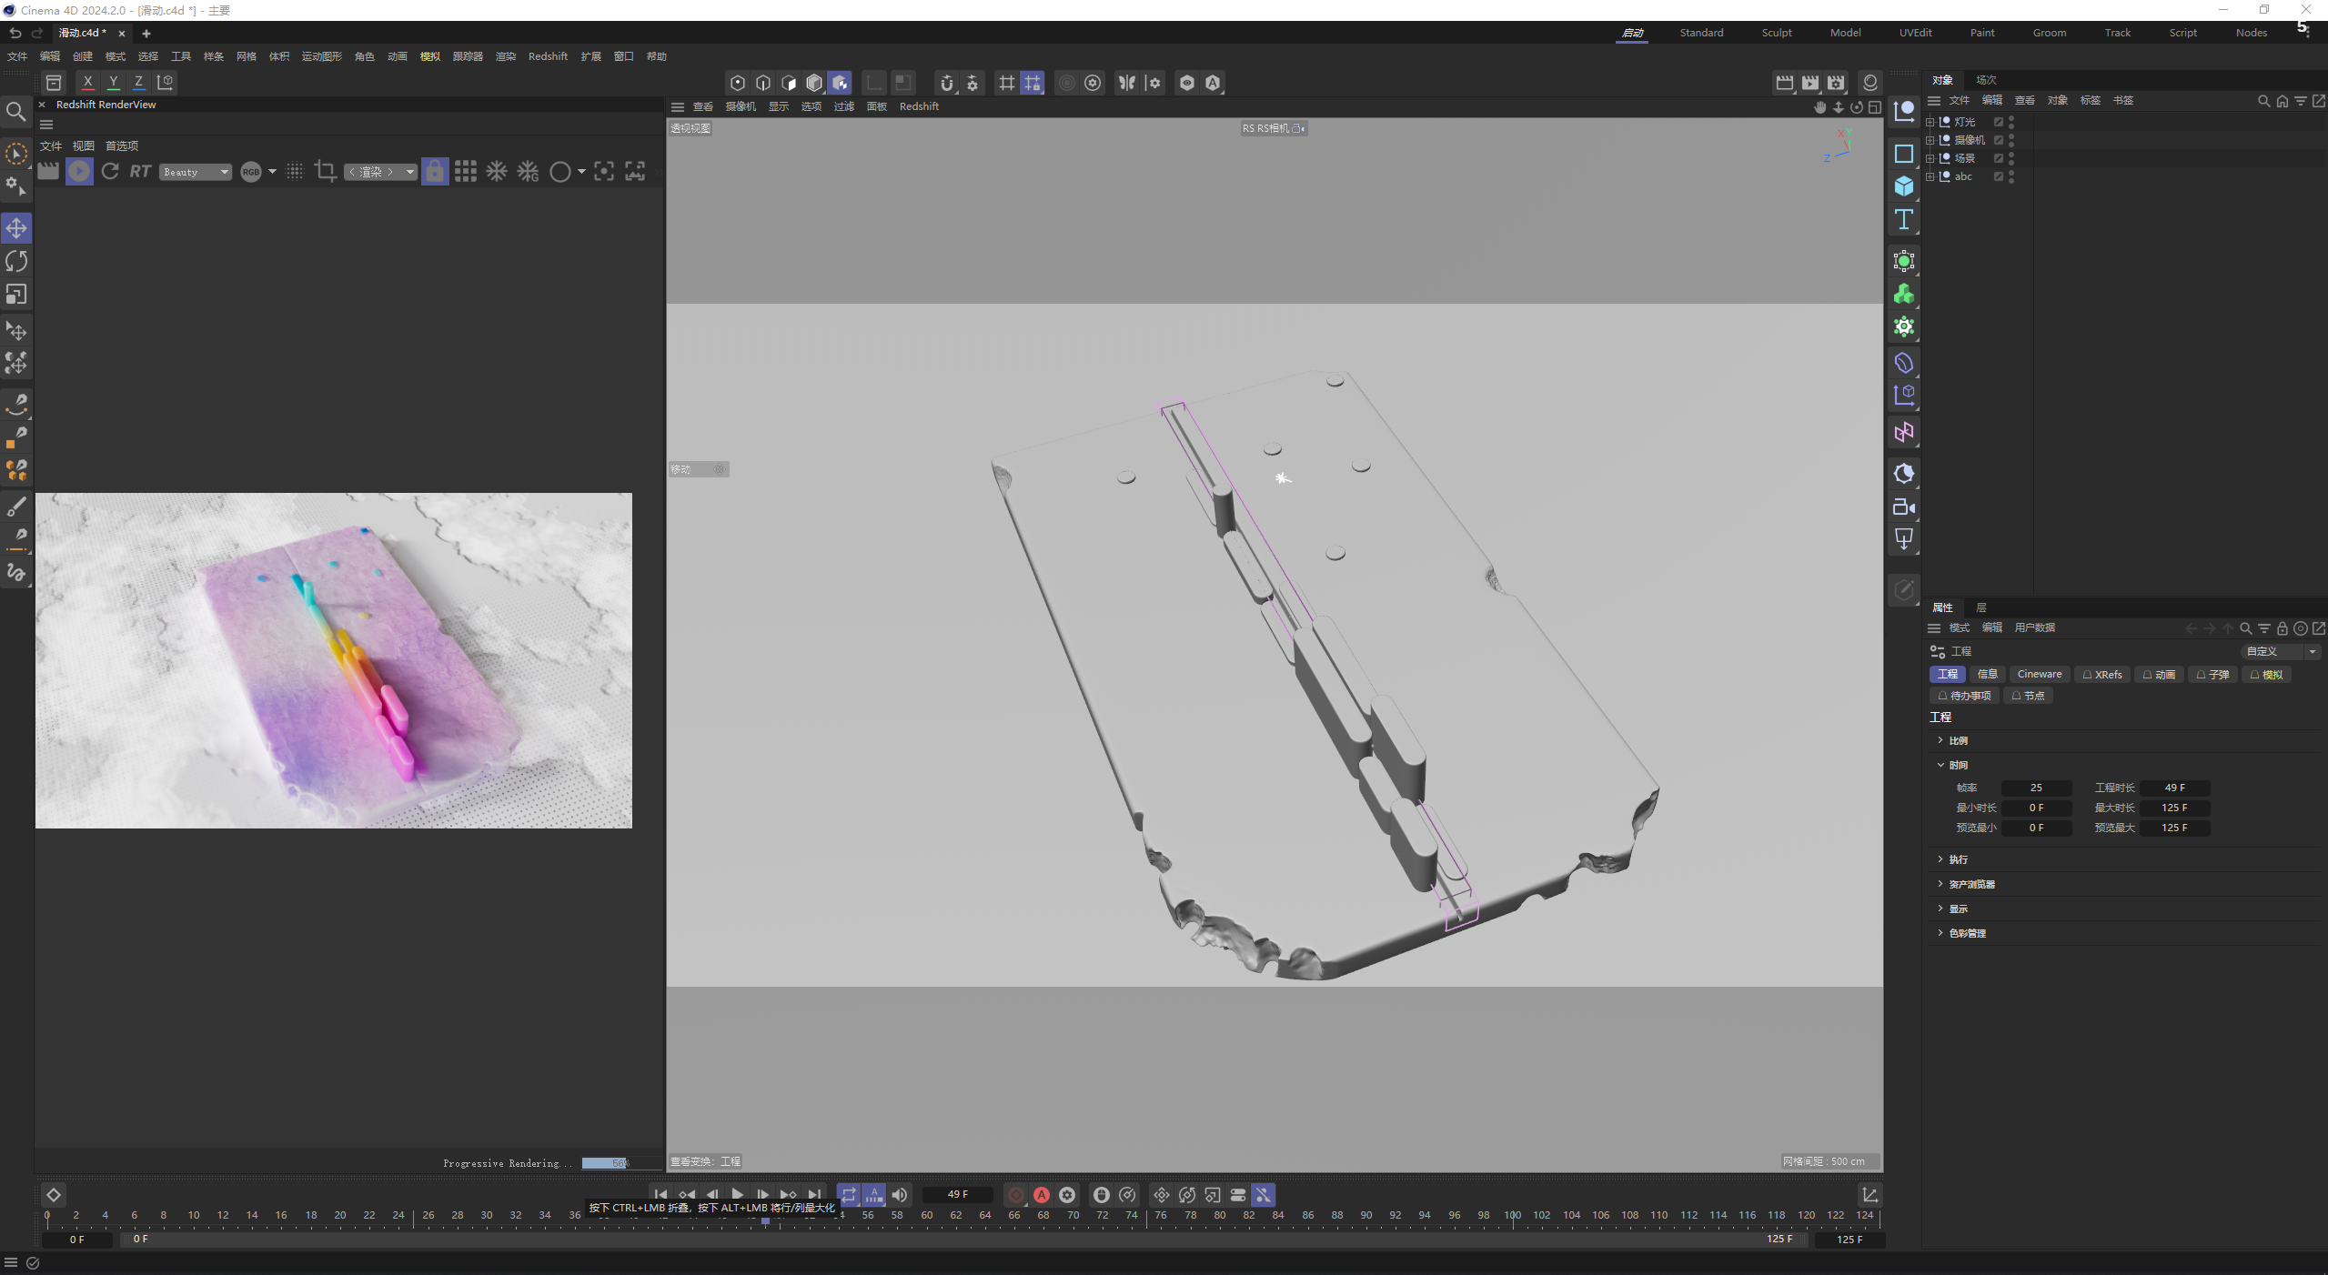Viewport: 2328px width, 1275px height.
Task: Select the Scale tool in left toolbar
Action: click(16, 295)
